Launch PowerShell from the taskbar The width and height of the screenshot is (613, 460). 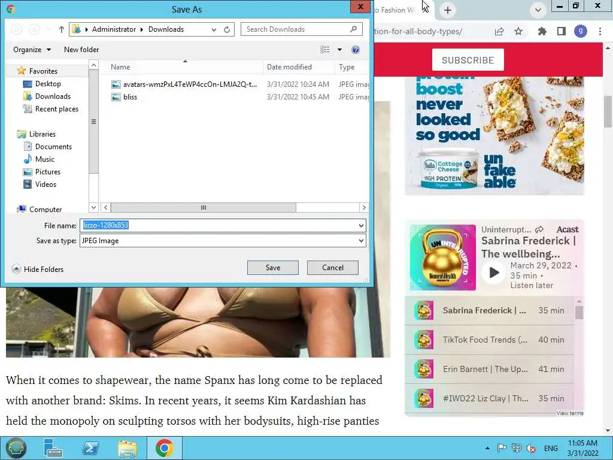point(90,448)
